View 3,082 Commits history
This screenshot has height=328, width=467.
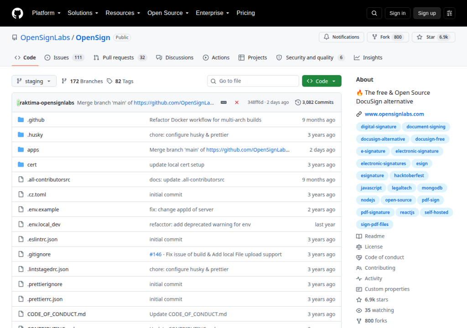pos(314,102)
